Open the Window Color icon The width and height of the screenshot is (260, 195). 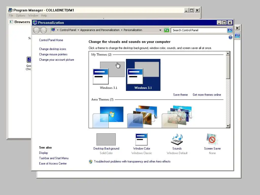pos(141,139)
